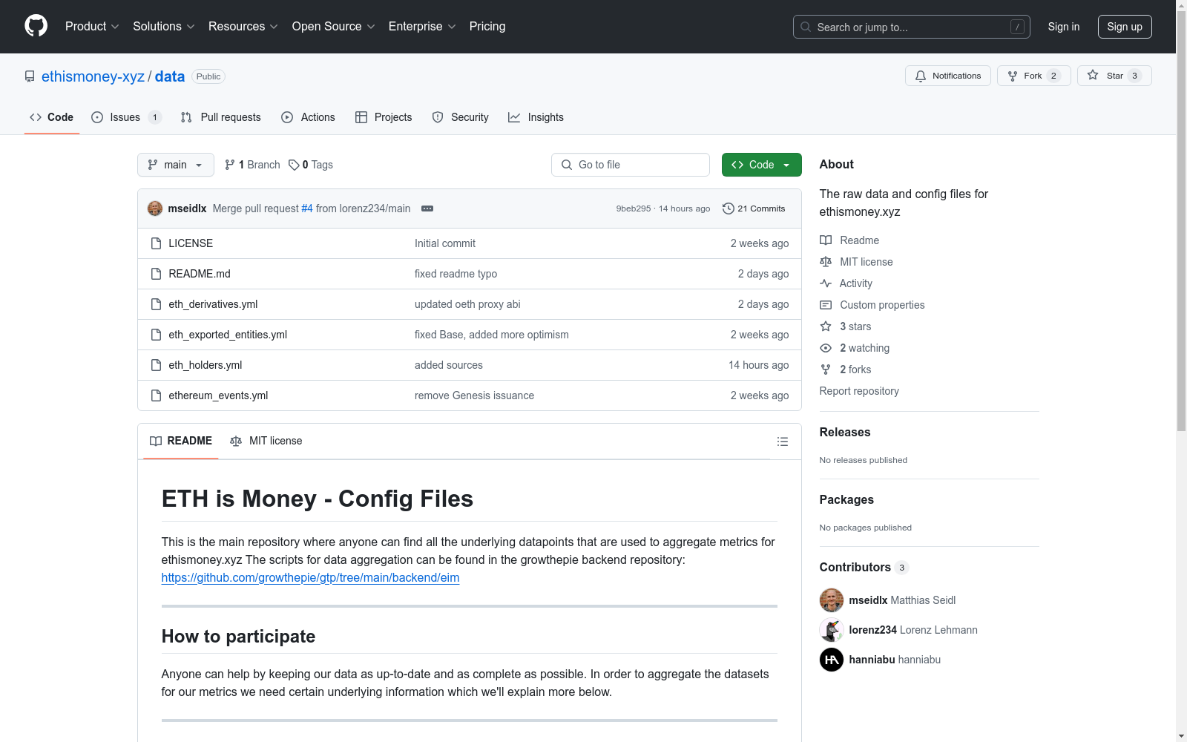
Task: Open the main branch selector dropdown
Action: point(176,165)
